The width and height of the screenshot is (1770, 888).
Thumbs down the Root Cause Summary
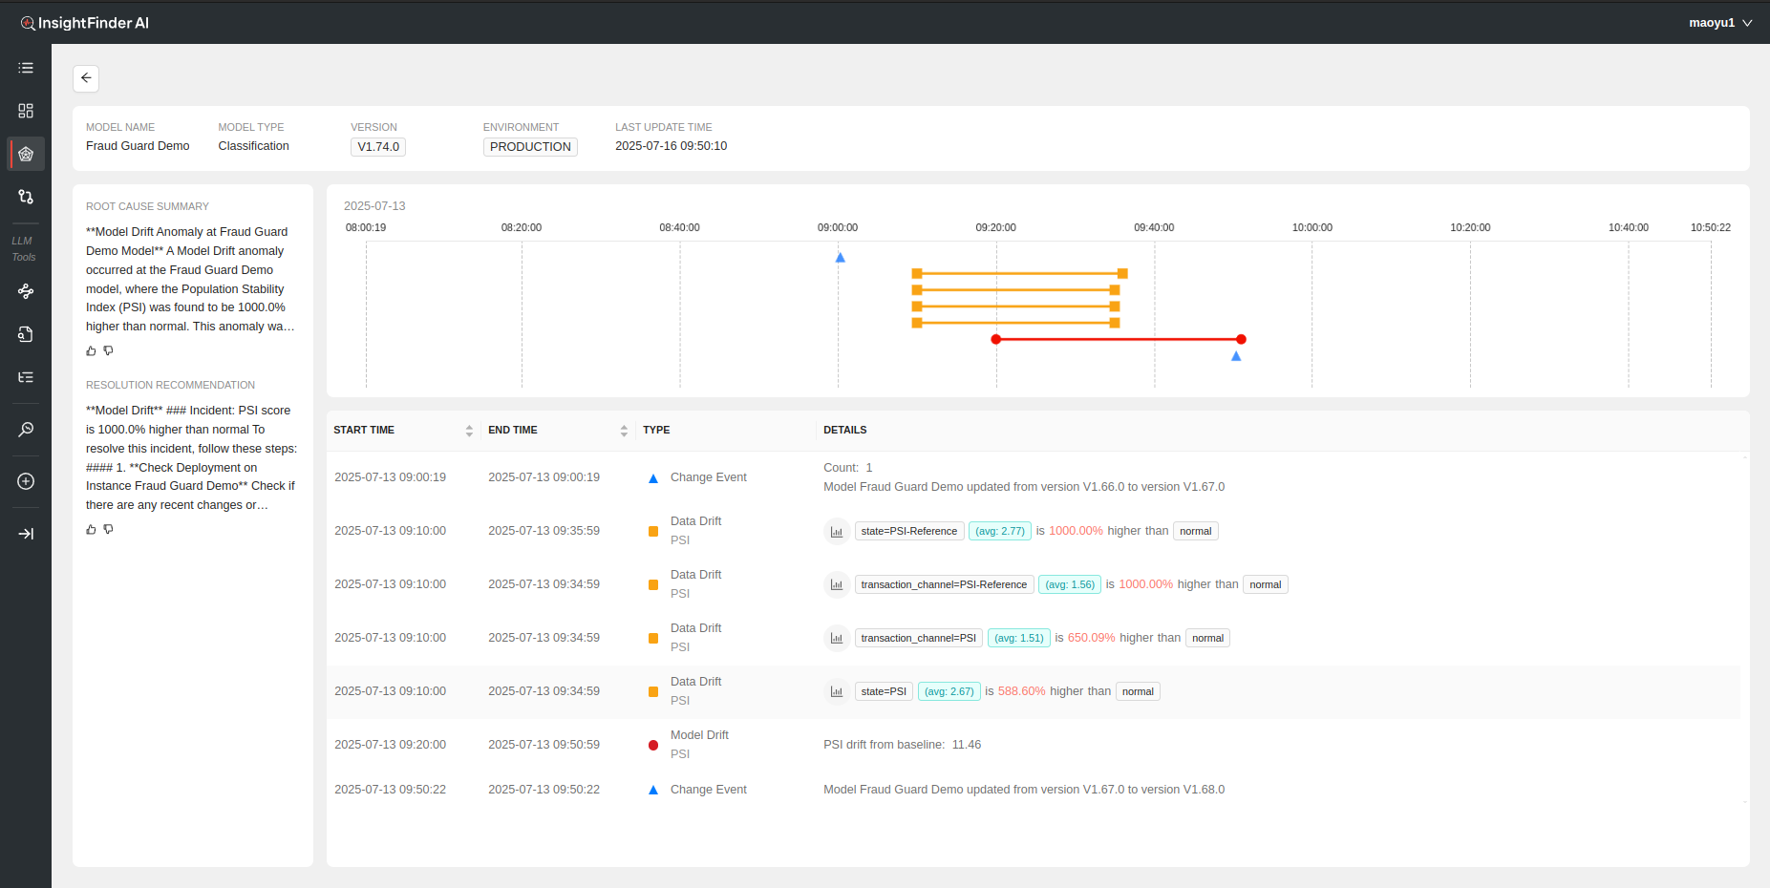tap(109, 351)
